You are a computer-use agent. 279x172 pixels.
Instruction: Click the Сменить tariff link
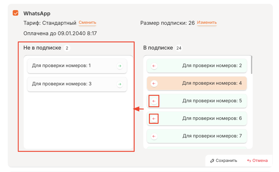point(87,22)
